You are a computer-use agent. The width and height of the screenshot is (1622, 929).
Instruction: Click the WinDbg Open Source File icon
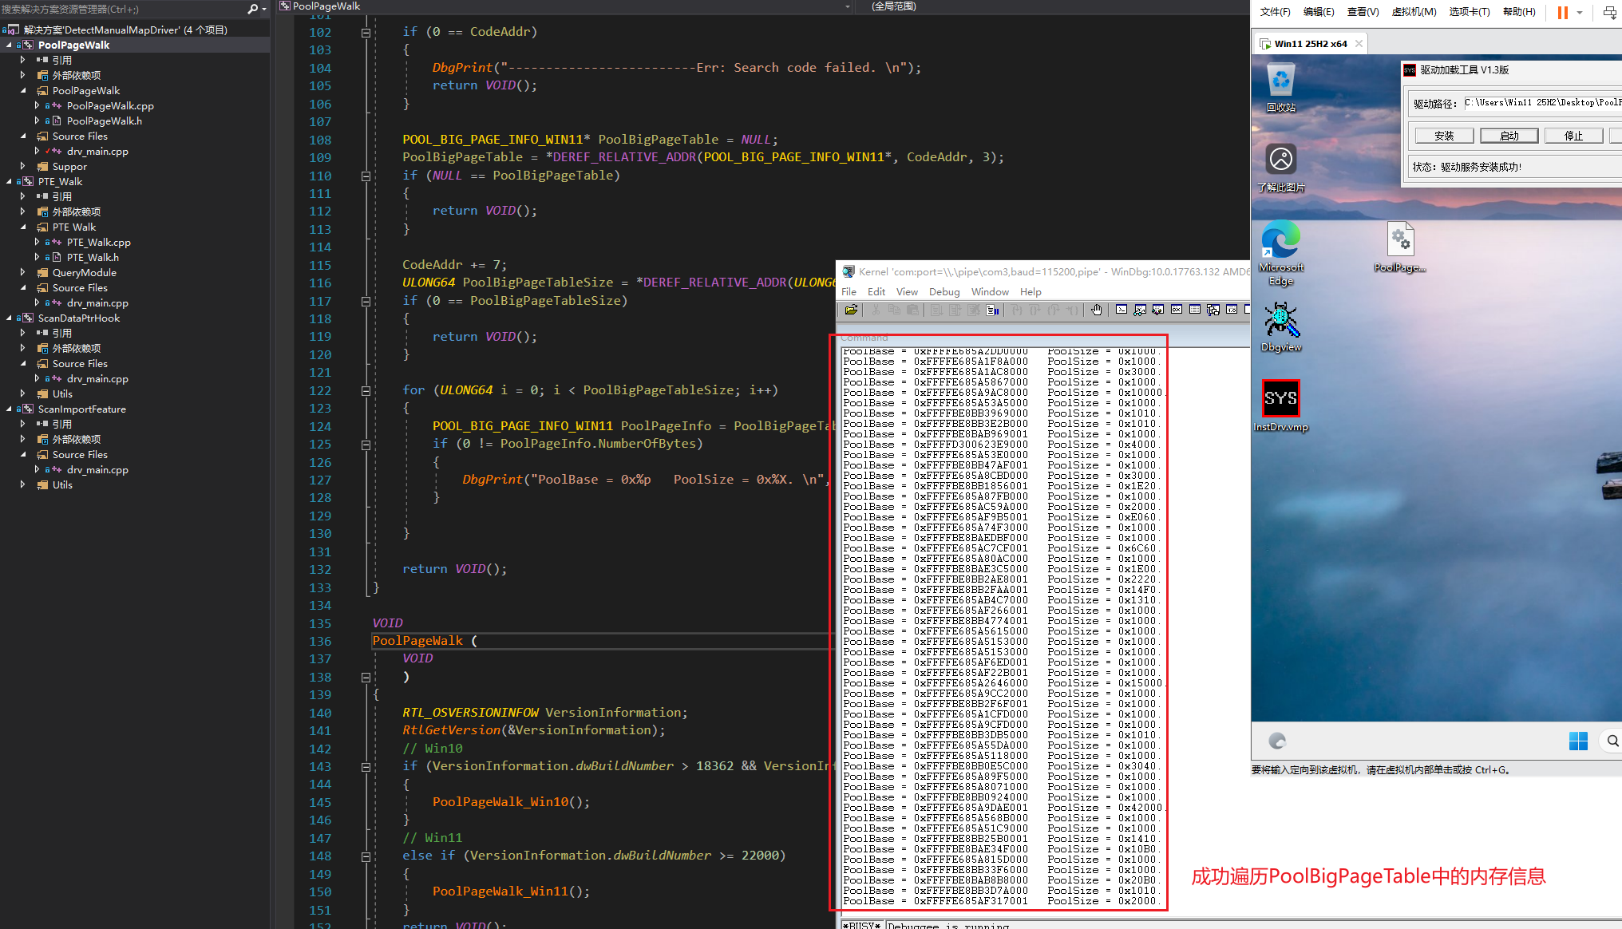click(851, 310)
